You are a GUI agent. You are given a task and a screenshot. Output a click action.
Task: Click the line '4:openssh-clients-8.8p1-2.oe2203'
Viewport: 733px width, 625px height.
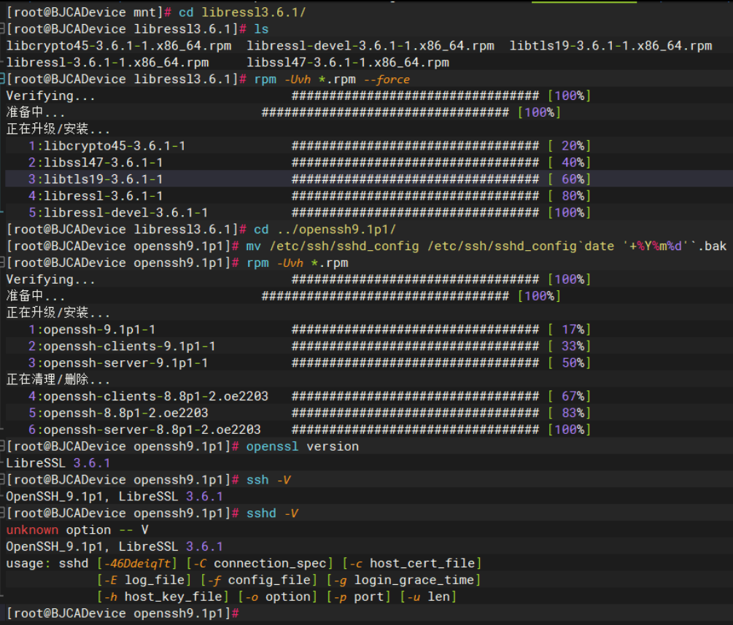click(148, 397)
